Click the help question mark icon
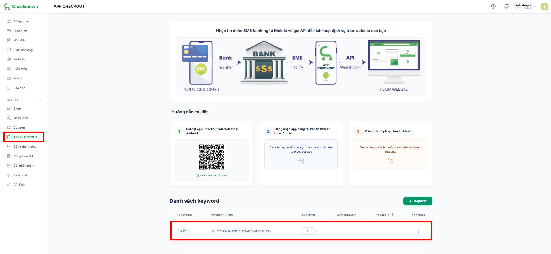The height and width of the screenshot is (254, 551). click(x=493, y=6)
